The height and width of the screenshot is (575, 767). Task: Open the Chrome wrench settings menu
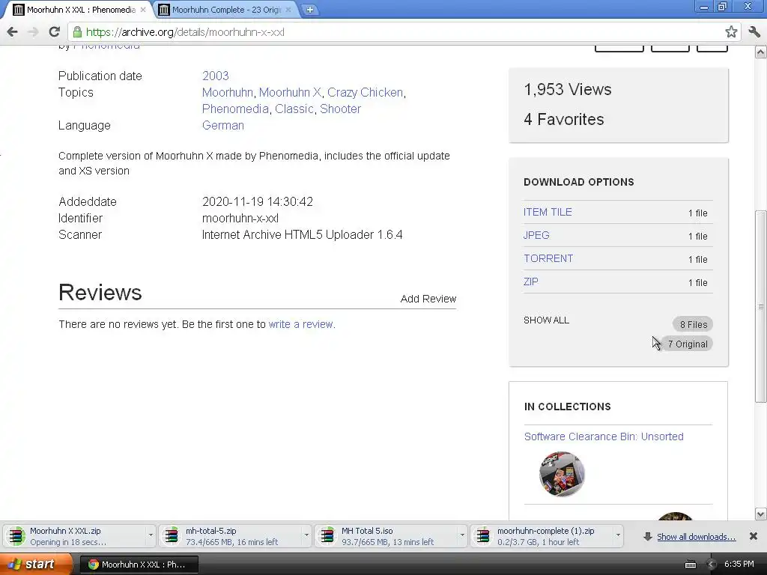[754, 32]
